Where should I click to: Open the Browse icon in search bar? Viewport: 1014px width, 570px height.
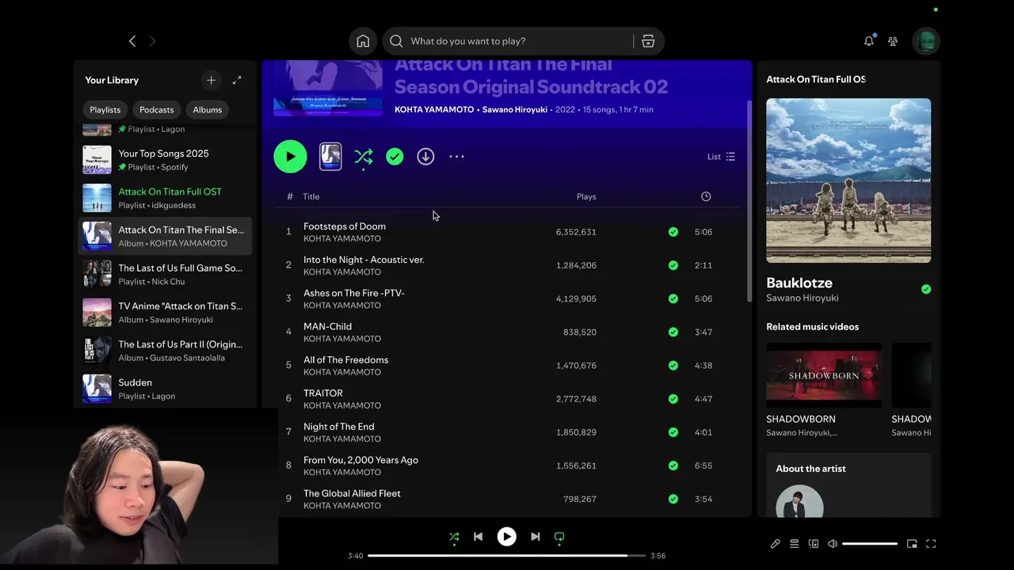pos(648,41)
